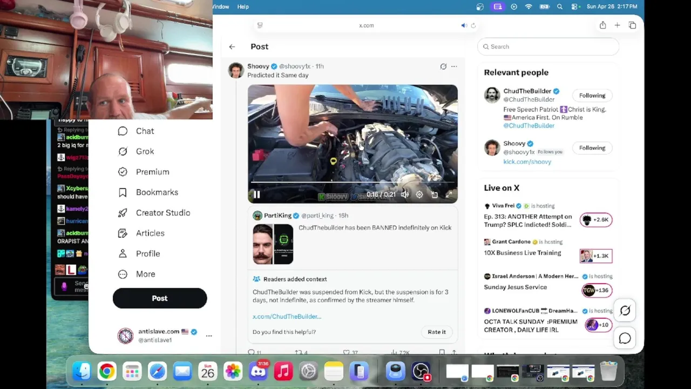Viewport: 691px width, 389px height.
Task: Click the Grok icon on Shoovy's post
Action: coord(443,66)
